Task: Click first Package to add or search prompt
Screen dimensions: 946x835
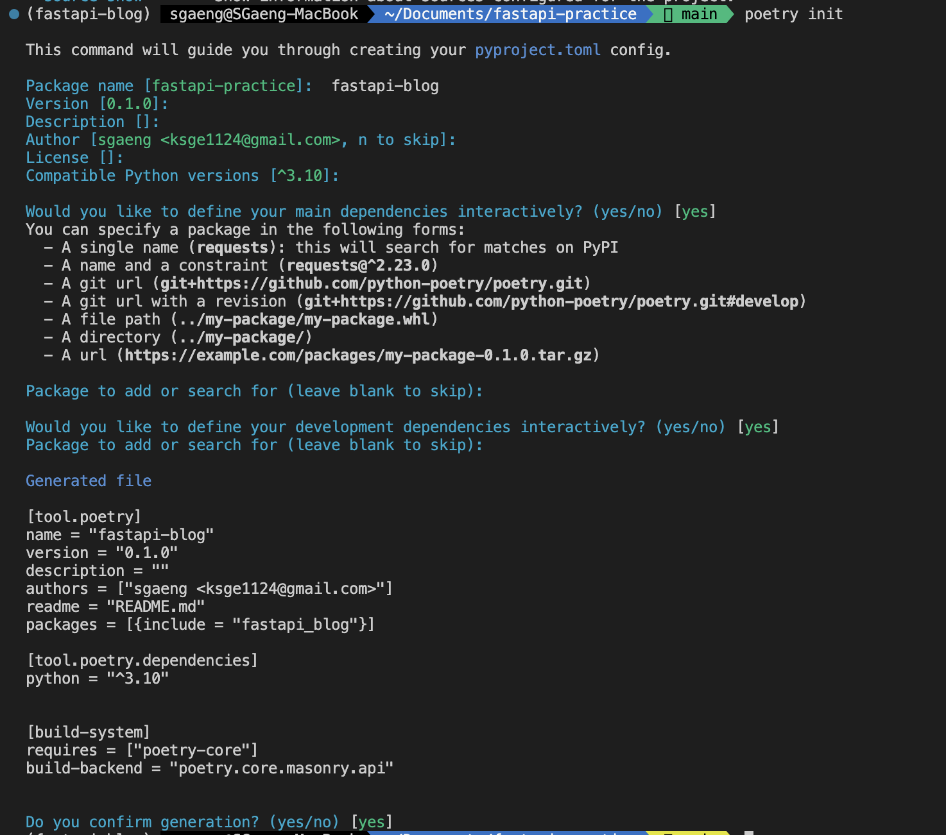Action: [254, 391]
